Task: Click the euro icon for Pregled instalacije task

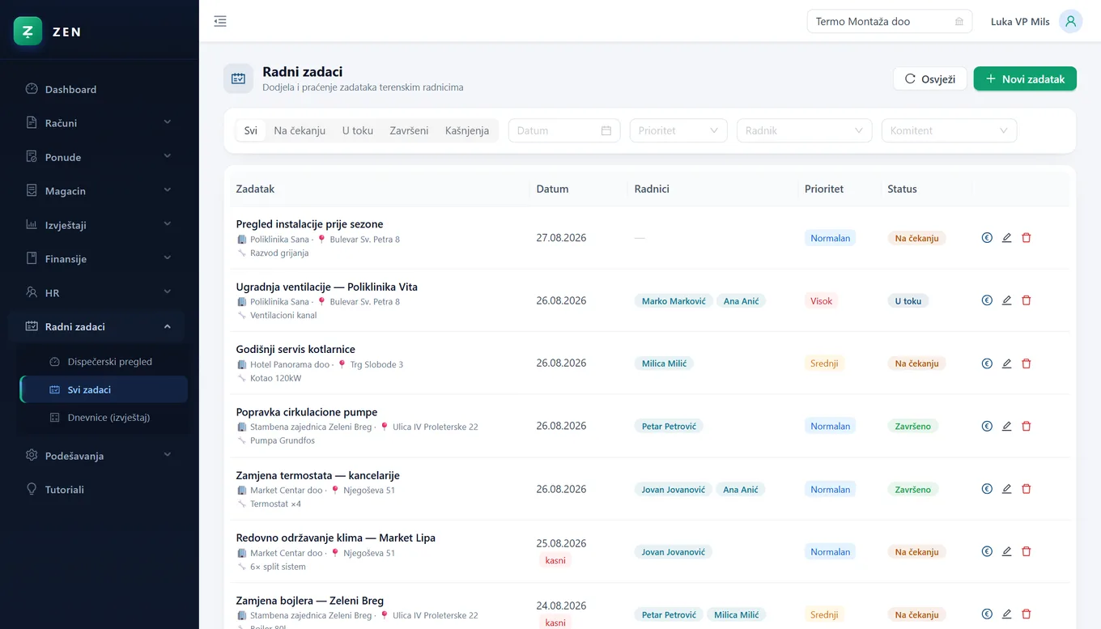Action: (x=987, y=238)
